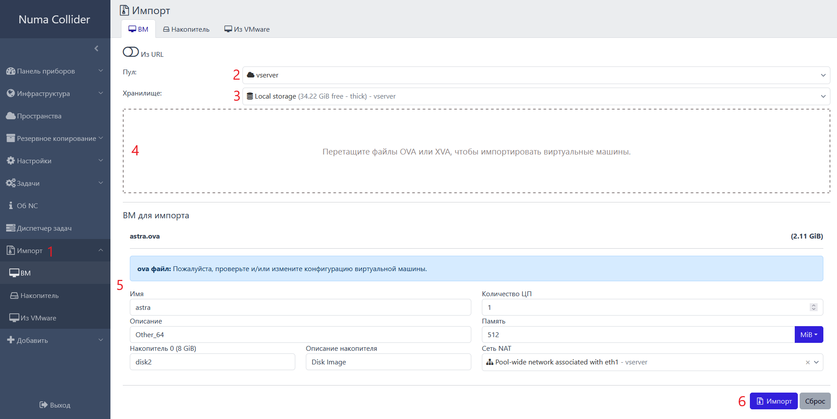Click the Имя field containing astra
This screenshot has height=419, width=837.
point(300,307)
